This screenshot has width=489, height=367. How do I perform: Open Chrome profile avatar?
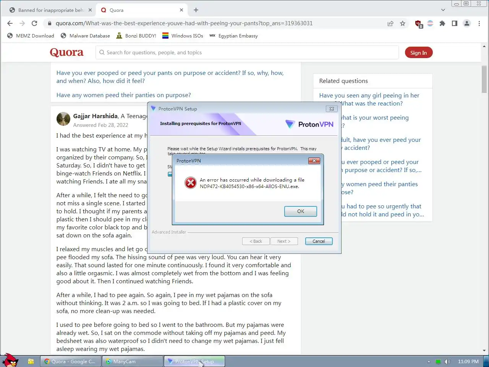[467, 23]
